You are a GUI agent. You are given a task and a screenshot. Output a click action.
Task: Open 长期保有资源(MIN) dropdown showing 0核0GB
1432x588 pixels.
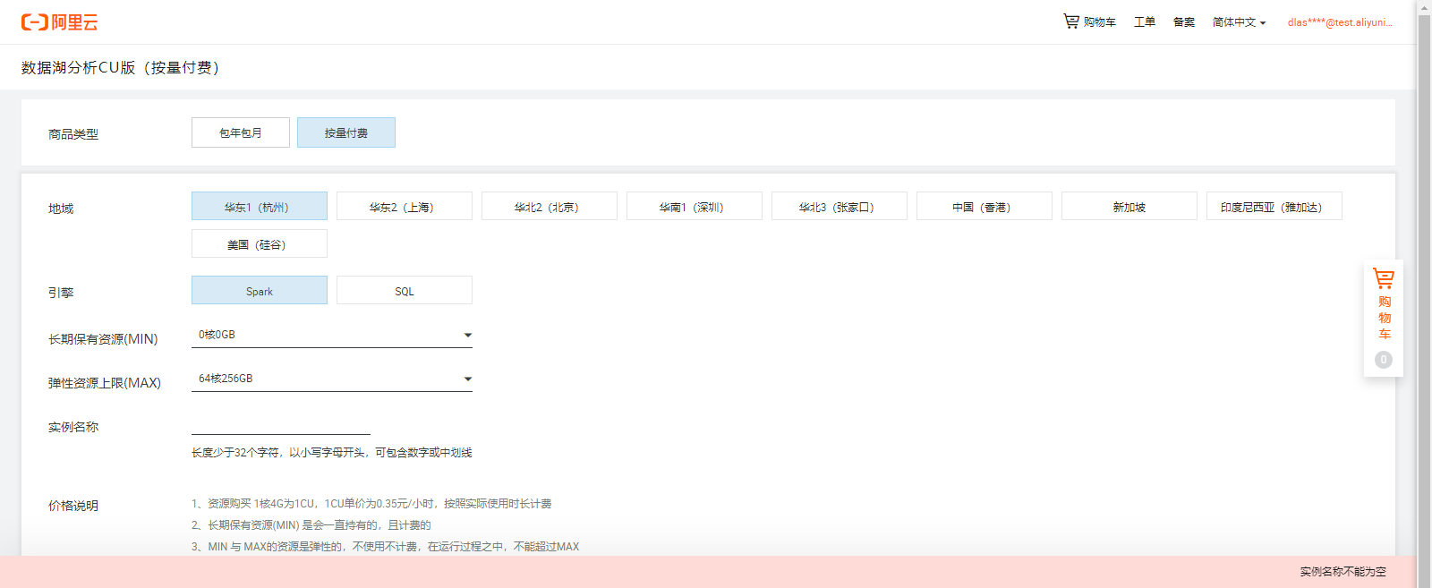tap(332, 336)
